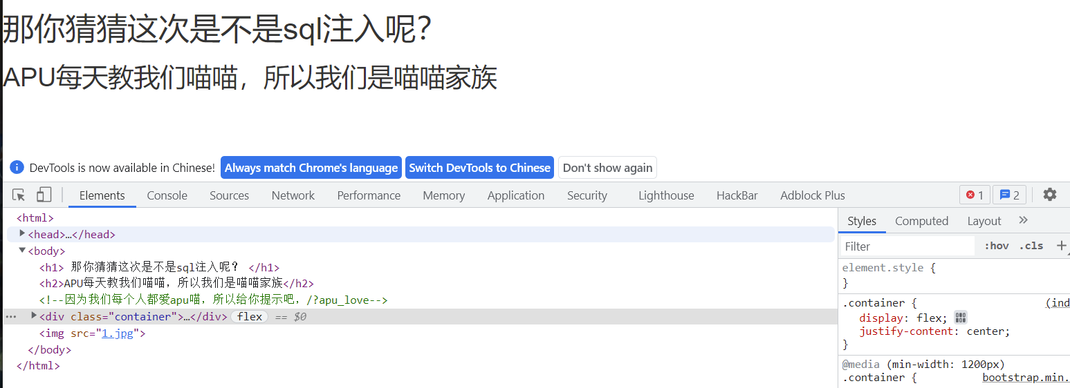Expand the head element node
1070x388 pixels.
[x=22, y=234]
